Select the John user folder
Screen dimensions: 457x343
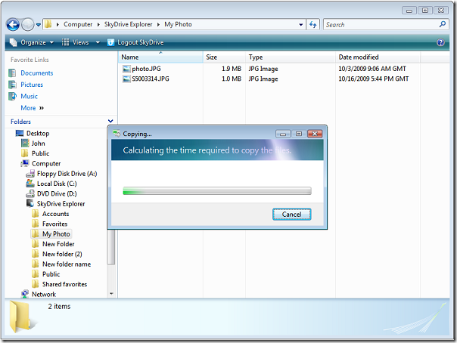pyautogui.click(x=38, y=144)
